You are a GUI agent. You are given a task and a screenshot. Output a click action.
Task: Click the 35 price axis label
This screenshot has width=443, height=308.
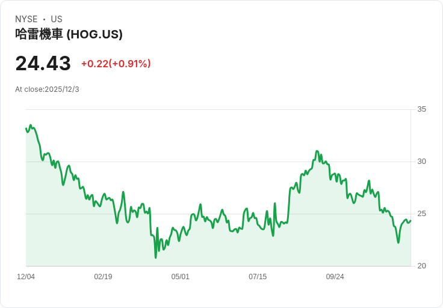[421, 109]
